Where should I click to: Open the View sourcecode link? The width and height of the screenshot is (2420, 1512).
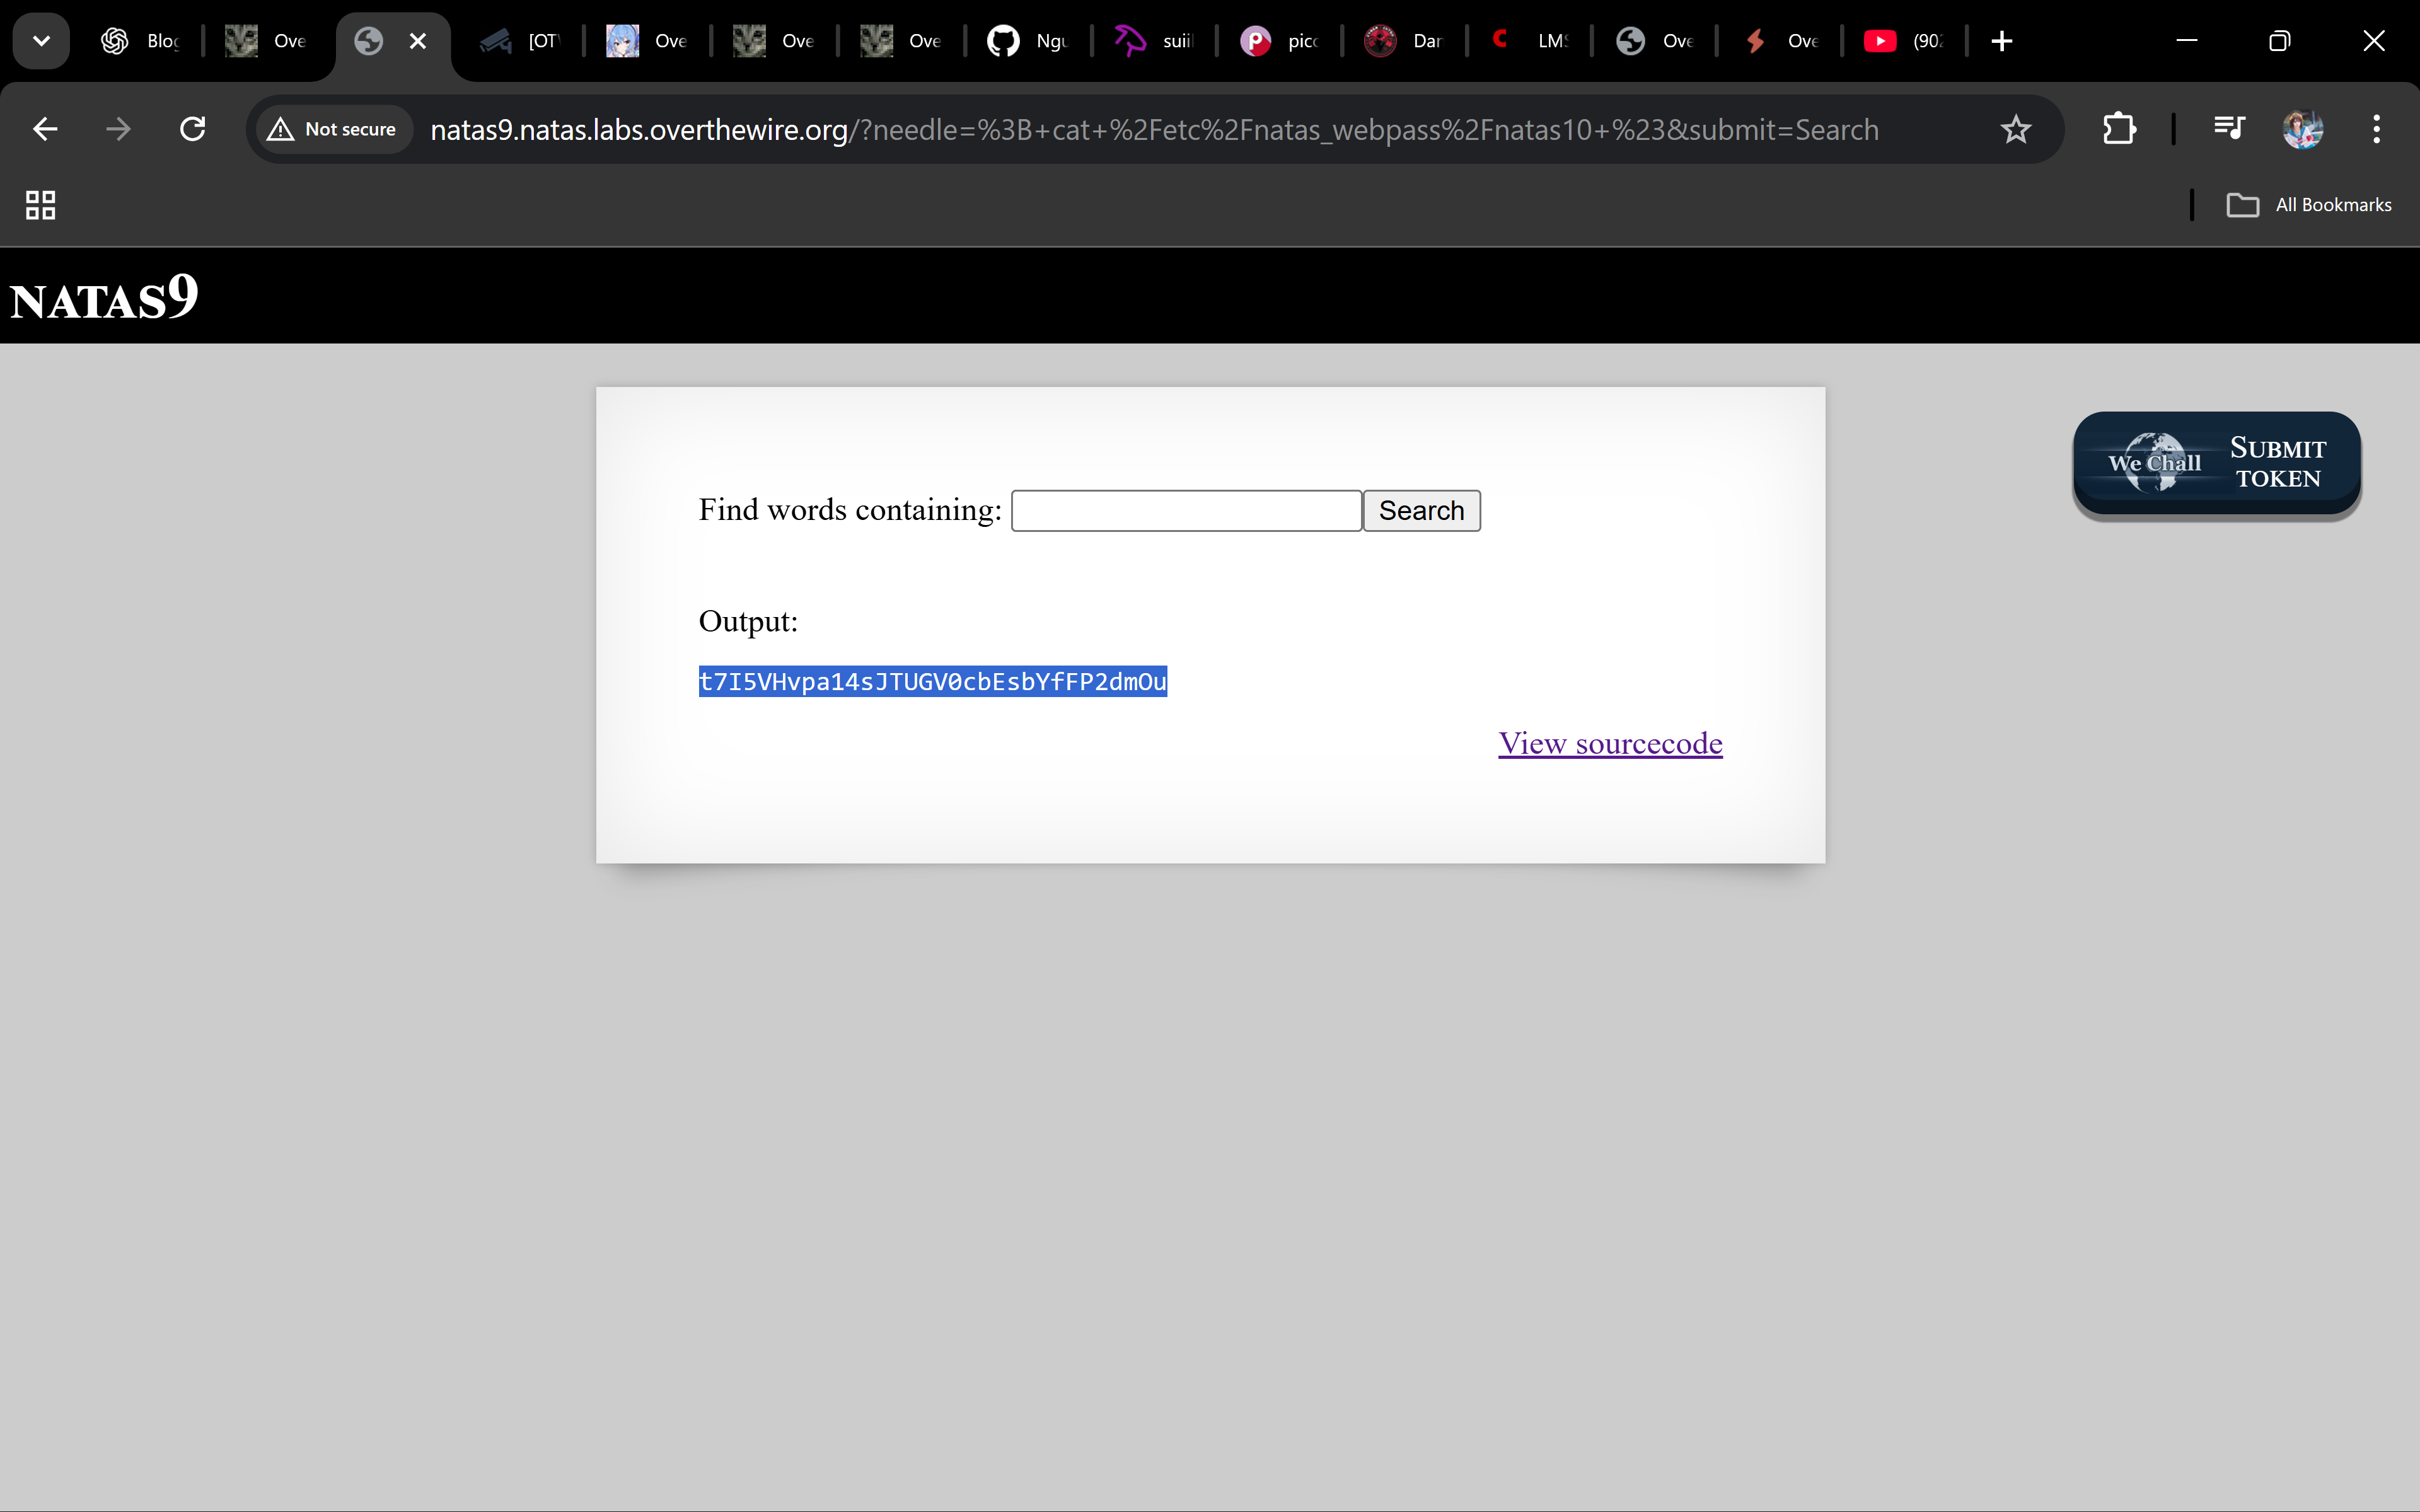(x=1610, y=744)
